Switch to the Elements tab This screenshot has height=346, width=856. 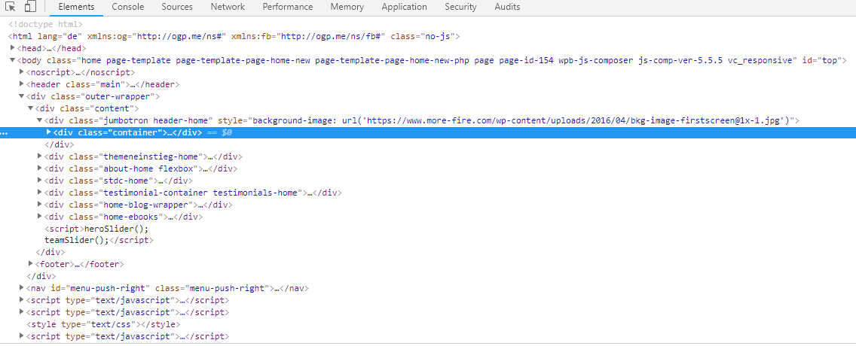pyautogui.click(x=76, y=7)
